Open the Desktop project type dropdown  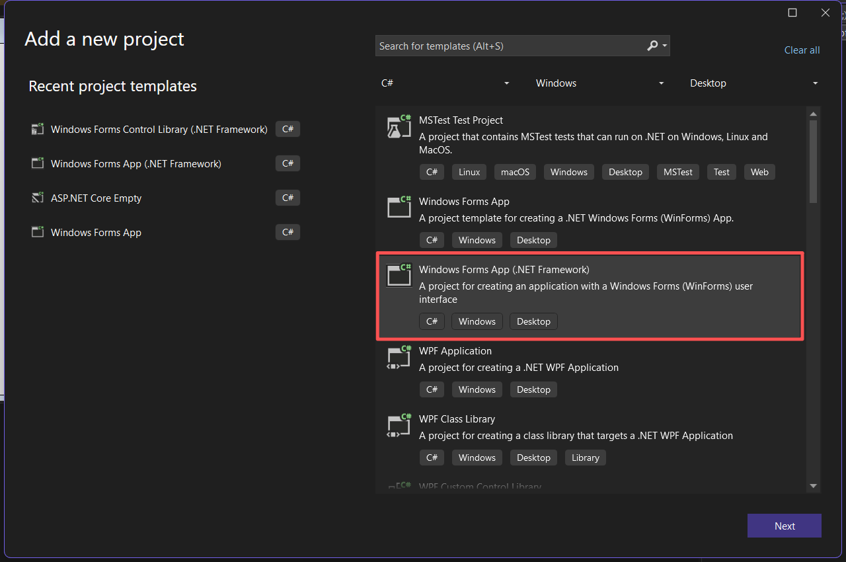754,83
